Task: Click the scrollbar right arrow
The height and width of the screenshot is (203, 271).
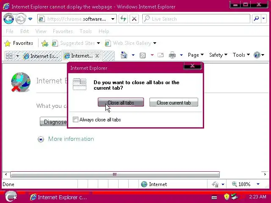Action: [265, 174]
